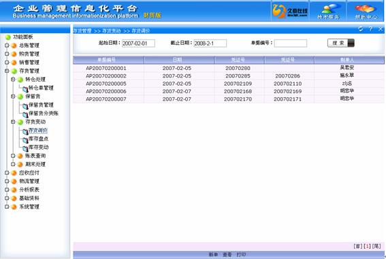Select row AP20070200001
386x259 pixels.
coord(229,68)
